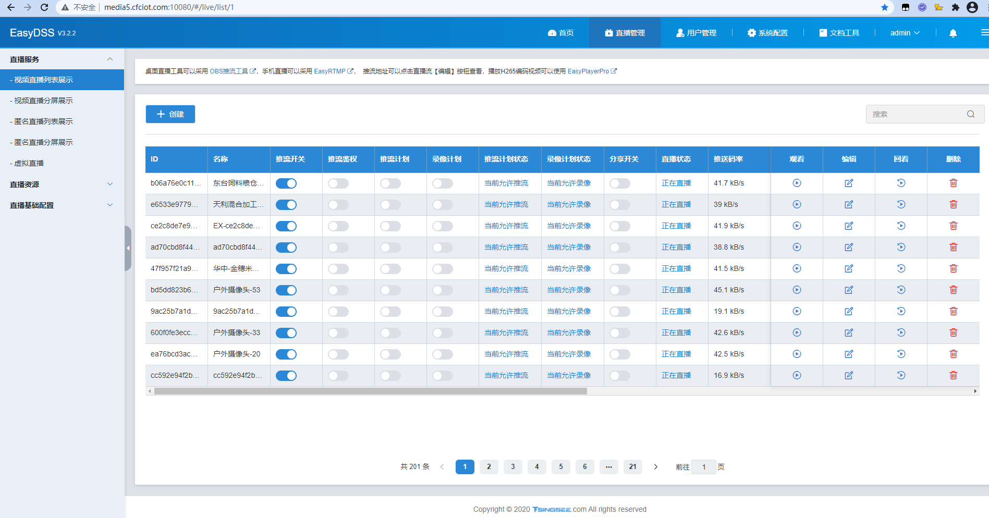Collapse the 直播服务 sidebar section
This screenshot has width=989, height=518.
click(x=62, y=59)
